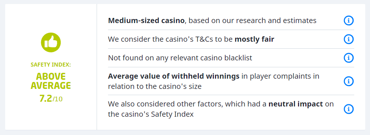Click info icon for neutral impact factors
The height and width of the screenshot is (135, 370).
coord(349,109)
